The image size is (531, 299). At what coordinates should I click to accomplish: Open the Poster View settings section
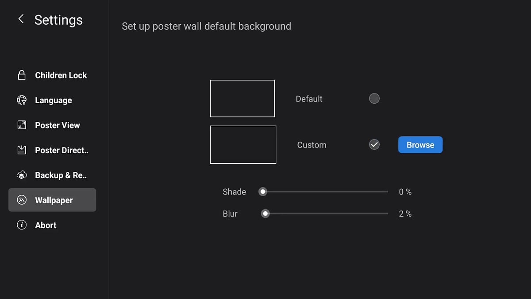[58, 125]
